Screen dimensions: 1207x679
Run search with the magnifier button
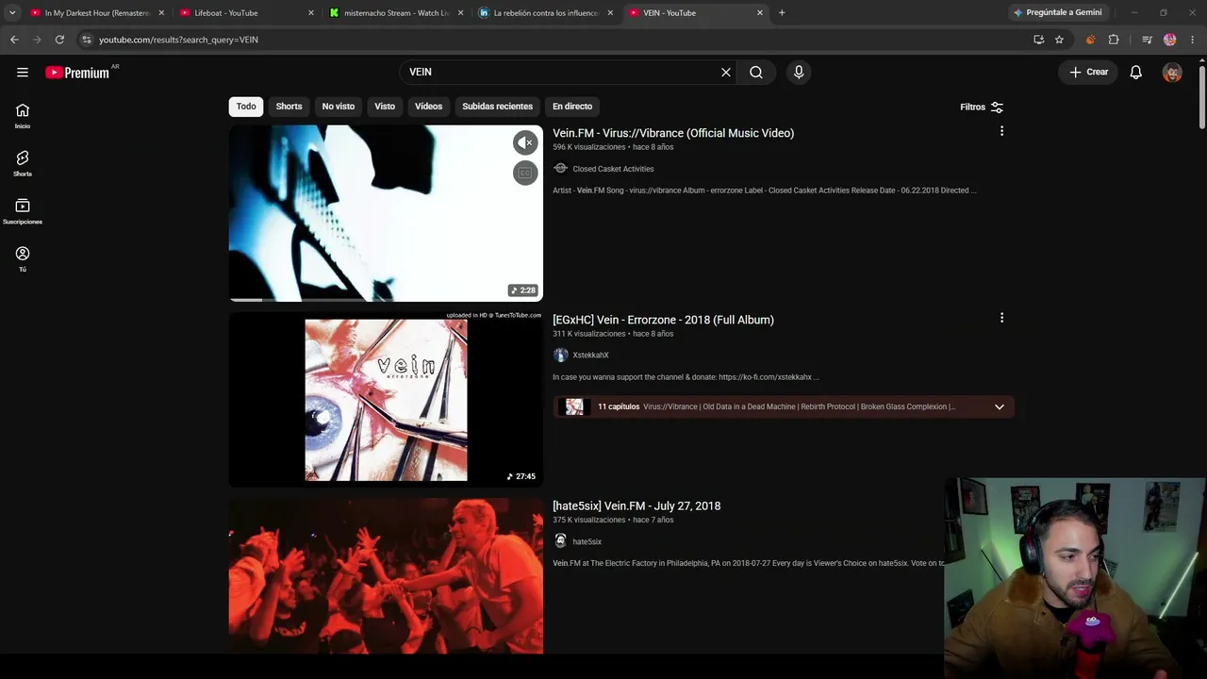[756, 72]
